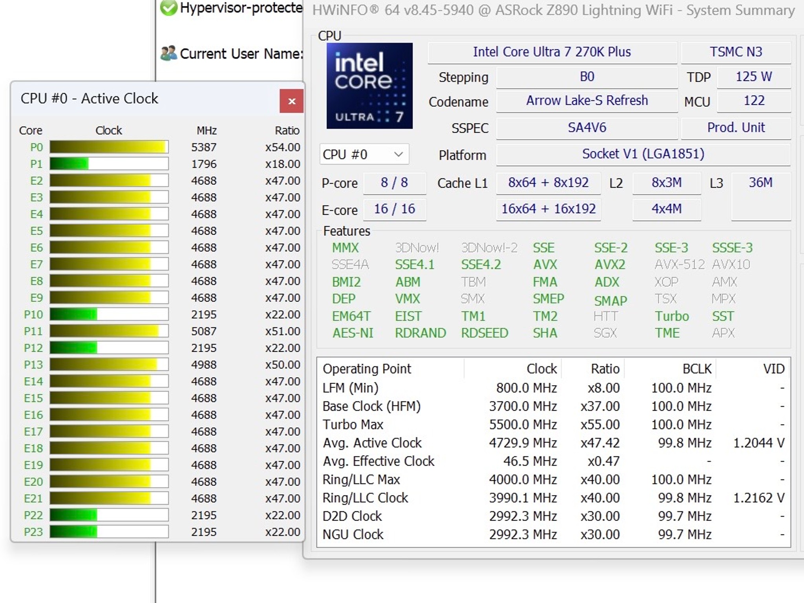The width and height of the screenshot is (804, 603).
Task: Open the CPU #0 selector dropdown
Action: 364,154
